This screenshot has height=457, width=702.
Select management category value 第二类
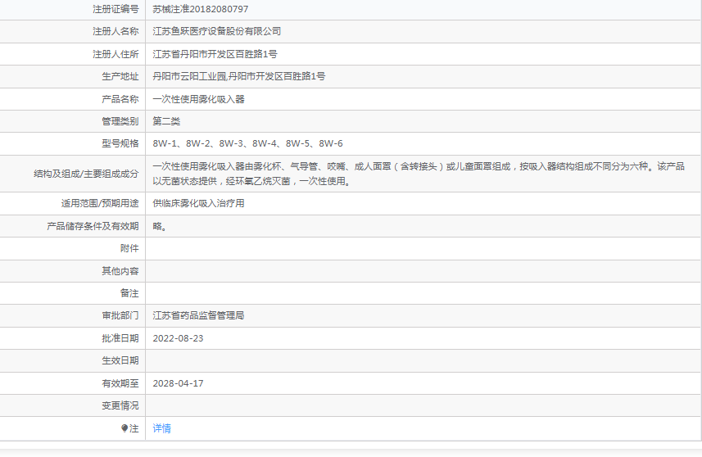[x=166, y=121]
